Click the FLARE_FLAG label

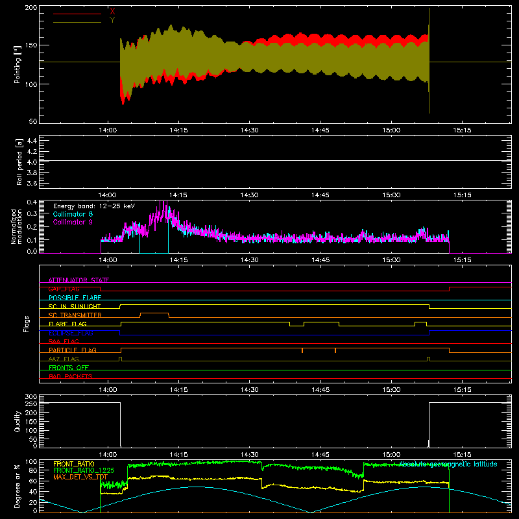(67, 324)
